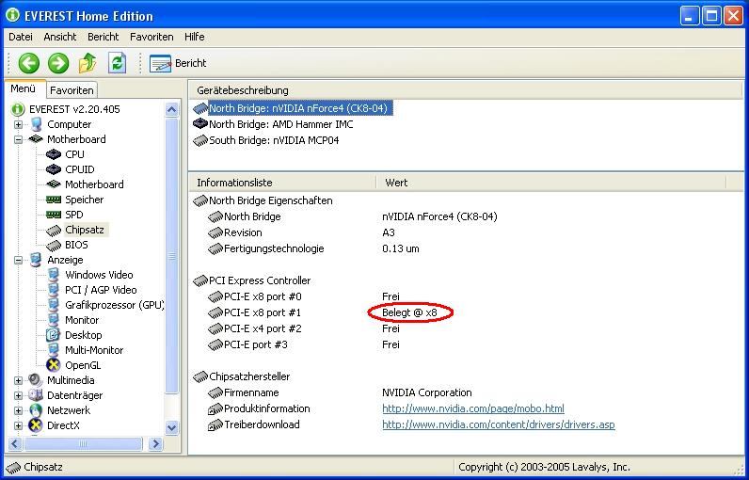Open the nvidia.com mobo.html product link

473,408
